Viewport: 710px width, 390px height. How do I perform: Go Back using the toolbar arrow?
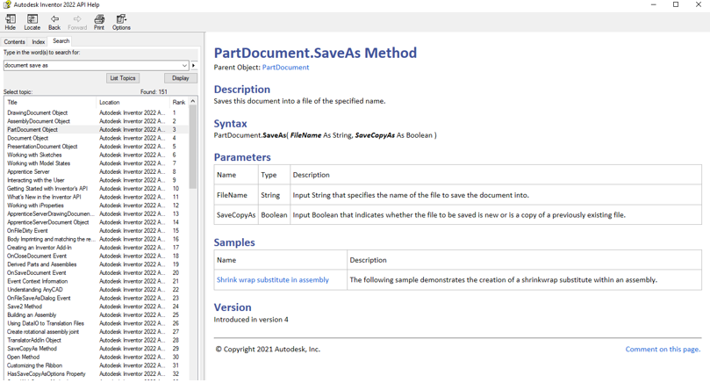click(54, 22)
